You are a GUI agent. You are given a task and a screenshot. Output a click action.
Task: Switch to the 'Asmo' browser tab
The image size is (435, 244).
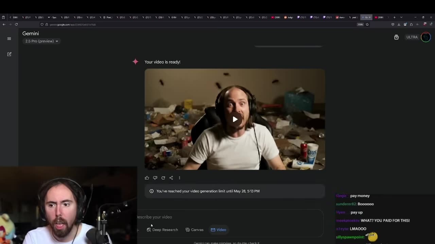[x=340, y=17]
